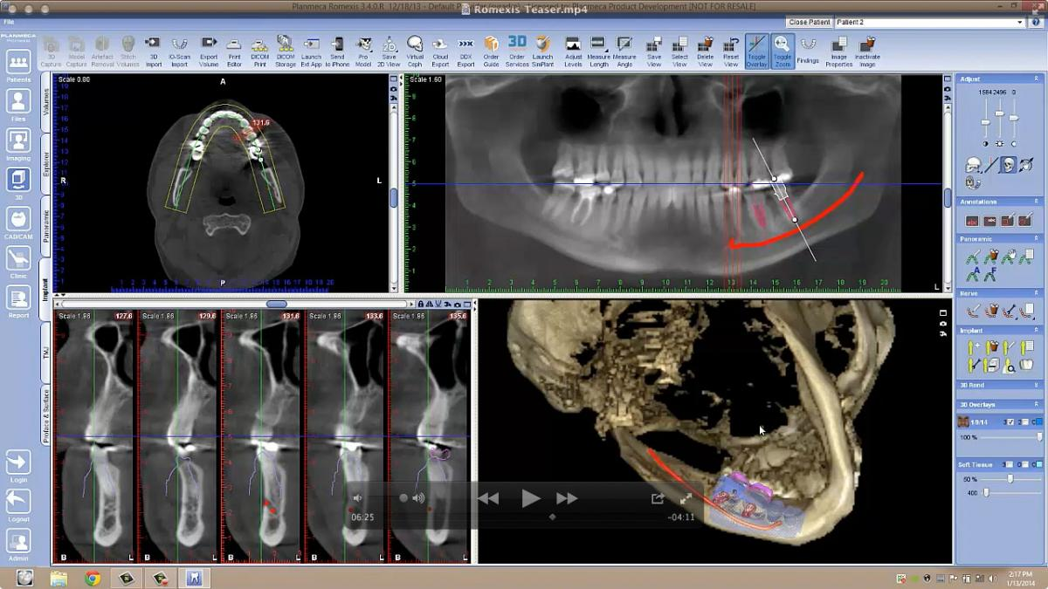Click the video fast-forward button

[567, 498]
